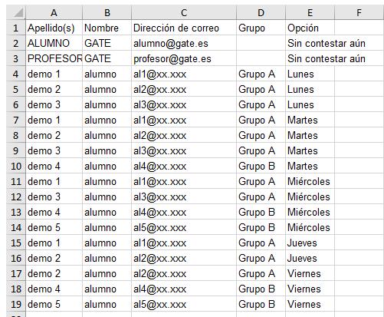Select column C header
The height and width of the screenshot is (317, 384).
(184, 12)
